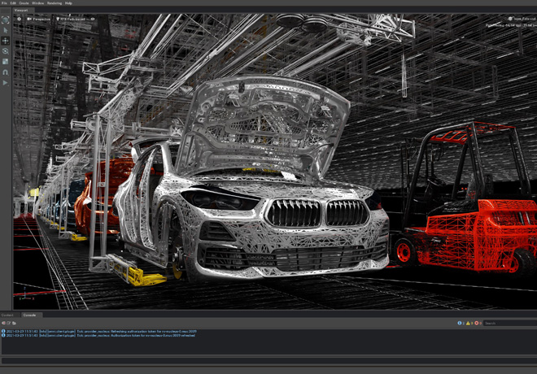537x374 pixels.
Task: Toggle the console error filter icon
Action: coord(477,323)
